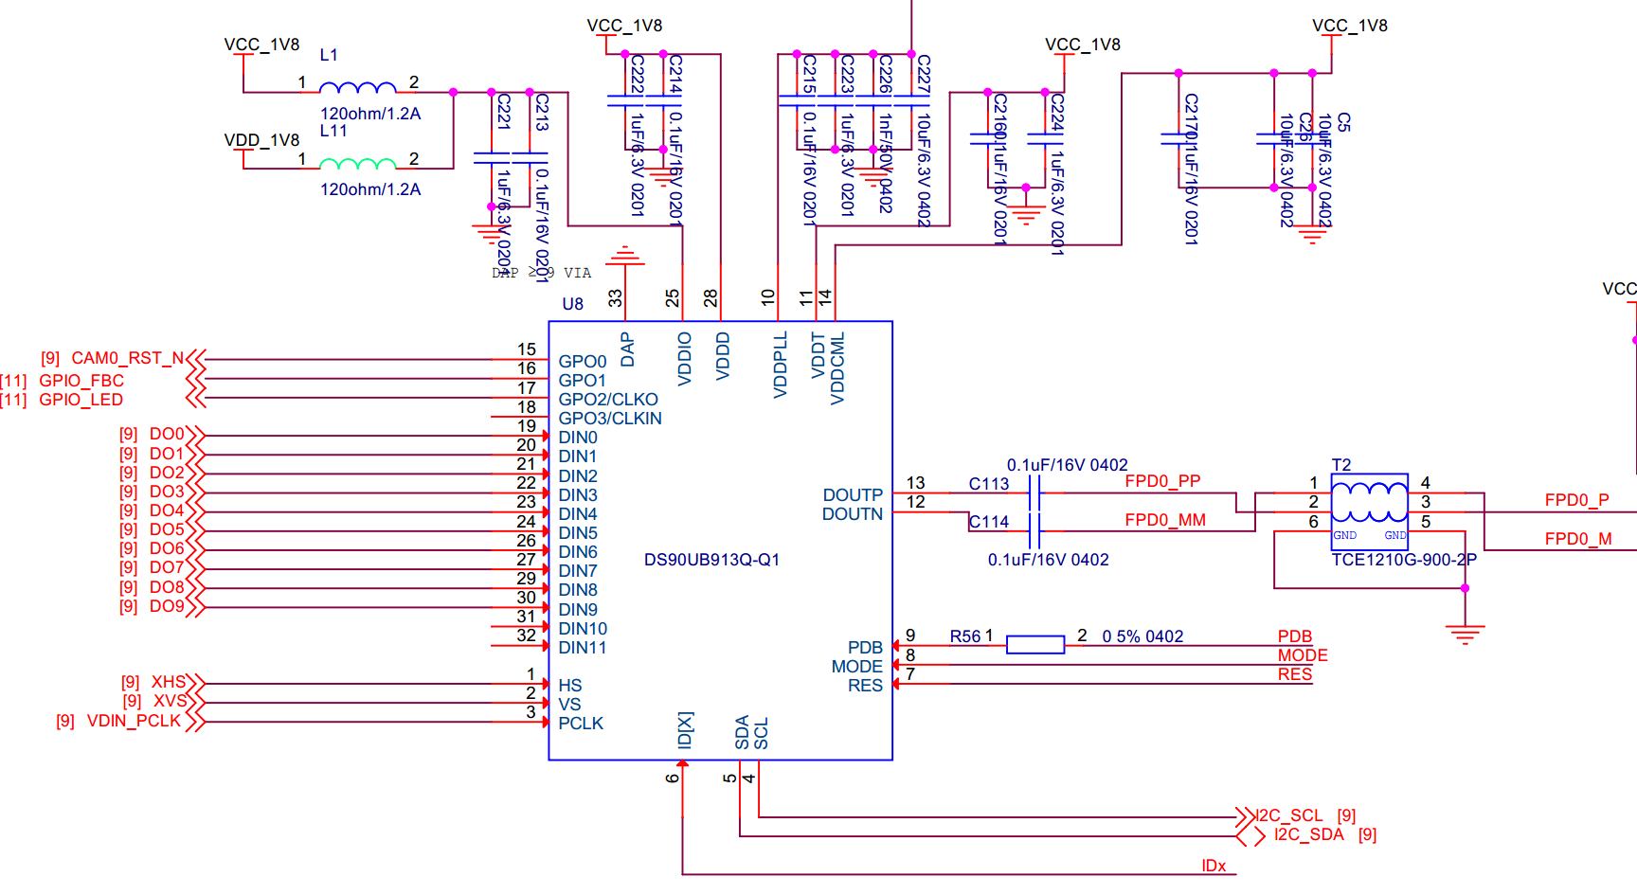Image resolution: width=1637 pixels, height=895 pixels.
Task: Click the FPD0_PP net label
Action: point(1162,481)
